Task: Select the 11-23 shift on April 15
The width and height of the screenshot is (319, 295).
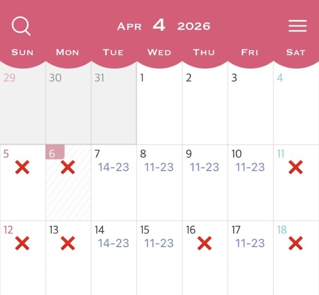Action: pyautogui.click(x=159, y=243)
